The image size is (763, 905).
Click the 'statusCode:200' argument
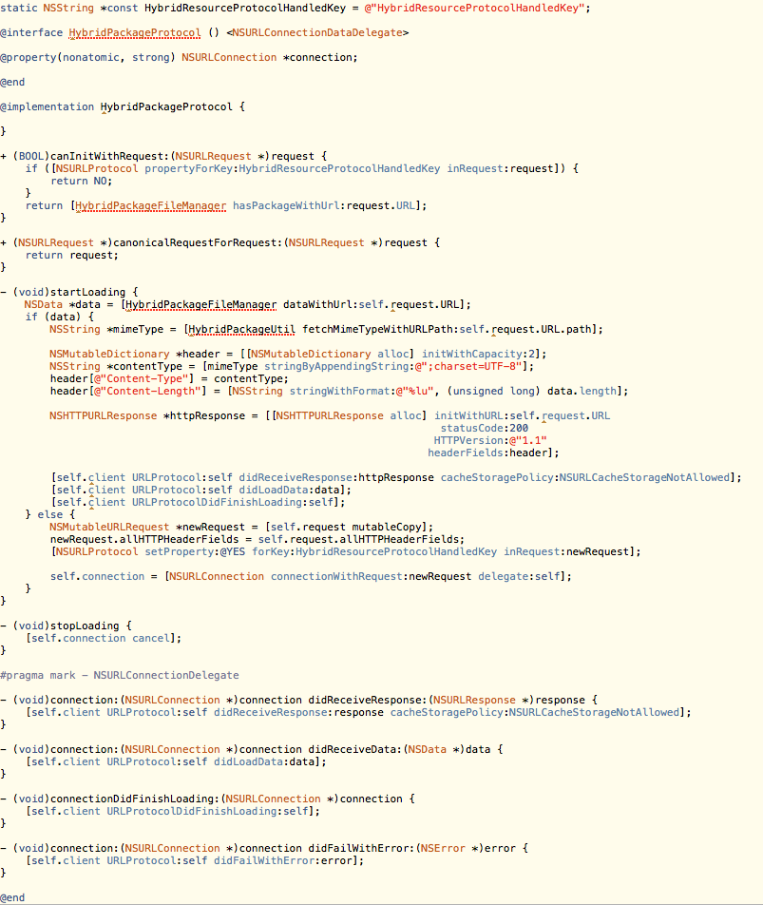point(485,428)
